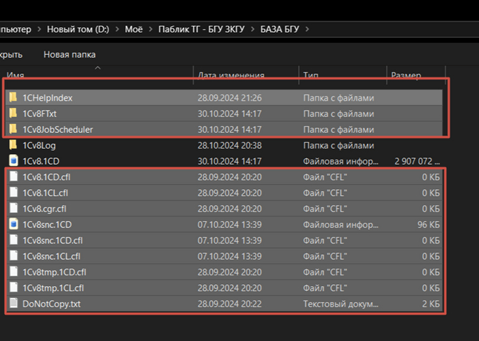Click the 1Cv8JobScheduler folder name
This screenshot has width=479, height=341.
(x=57, y=129)
